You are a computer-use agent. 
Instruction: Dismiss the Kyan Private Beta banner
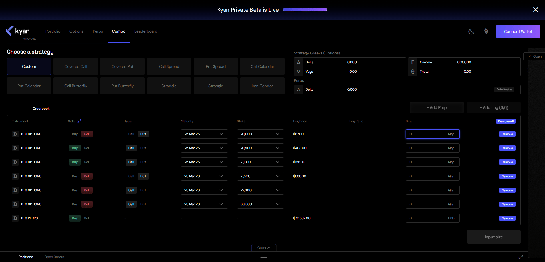tap(536, 10)
